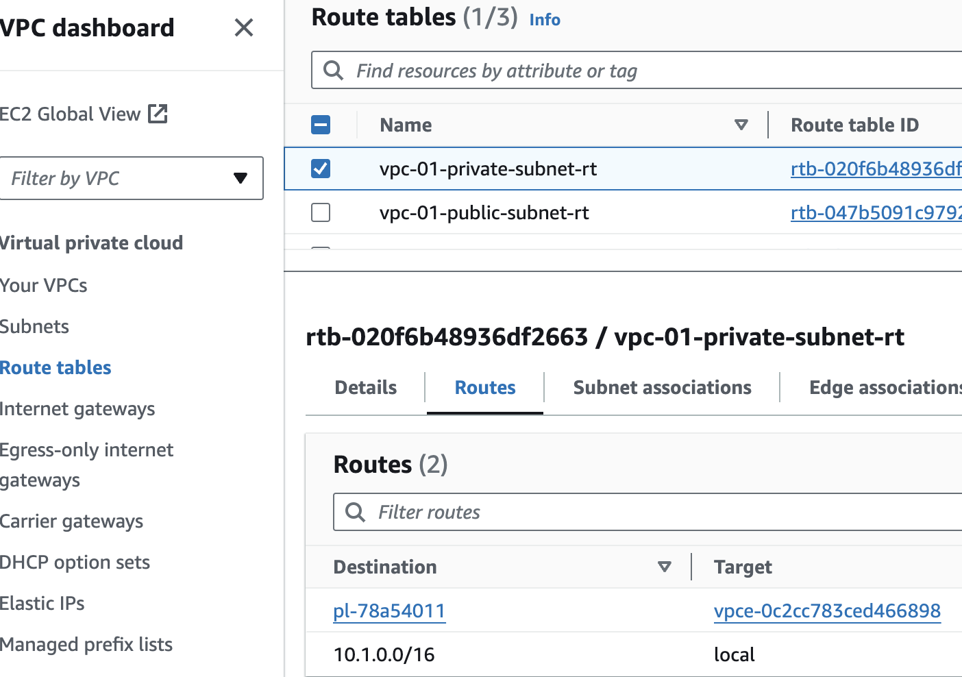Close the VPC dashboard sidebar

click(x=244, y=28)
